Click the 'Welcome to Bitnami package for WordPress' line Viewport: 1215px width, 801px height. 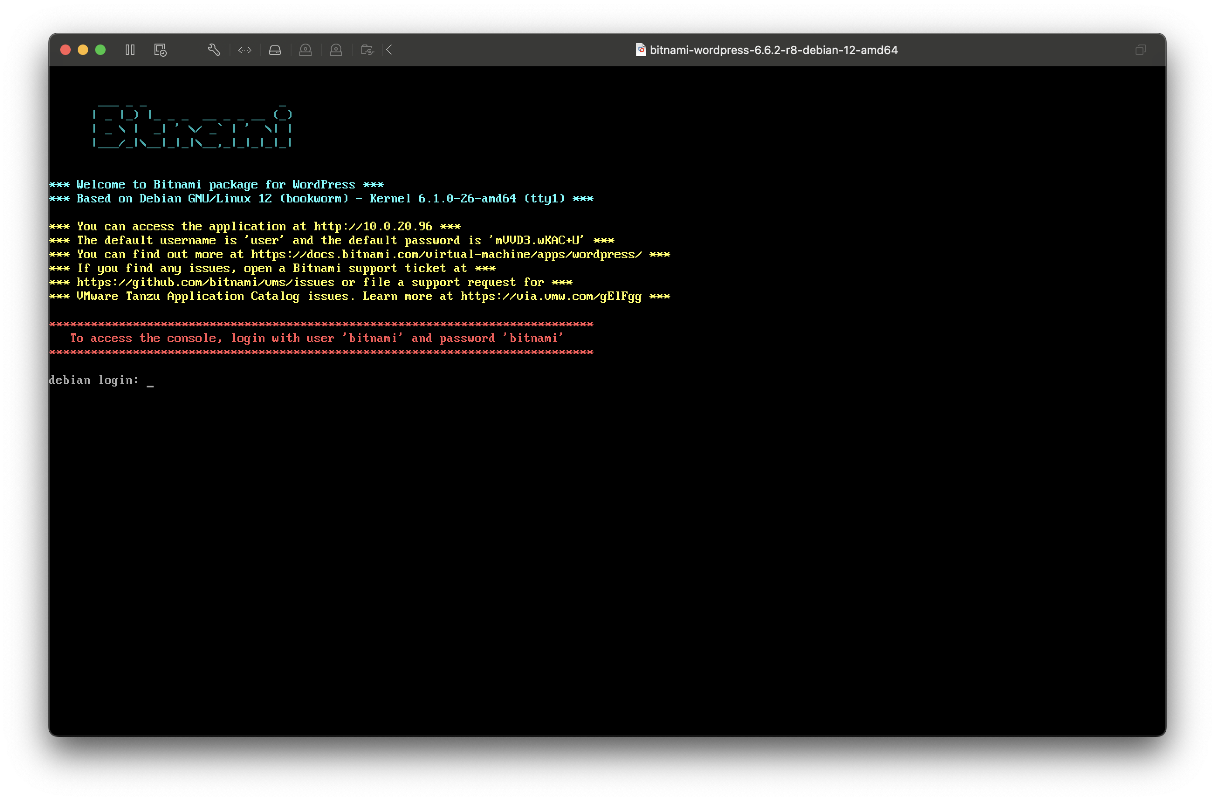216,185
